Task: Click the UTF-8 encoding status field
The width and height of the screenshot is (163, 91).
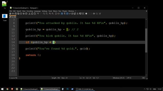Action: [x=129, y=78]
